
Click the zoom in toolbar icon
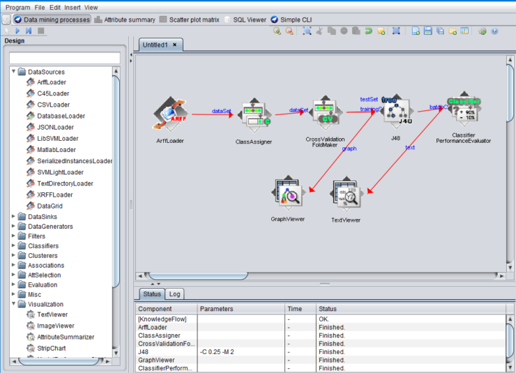(277, 31)
